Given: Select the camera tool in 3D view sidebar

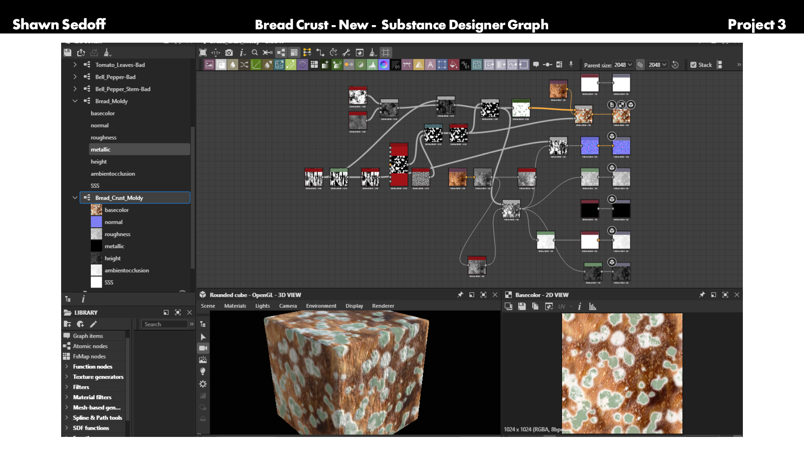Looking at the screenshot, I should (203, 348).
